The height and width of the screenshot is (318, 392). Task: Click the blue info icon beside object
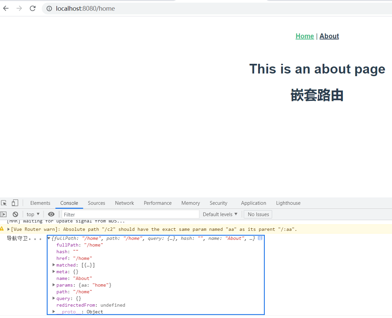click(x=260, y=238)
